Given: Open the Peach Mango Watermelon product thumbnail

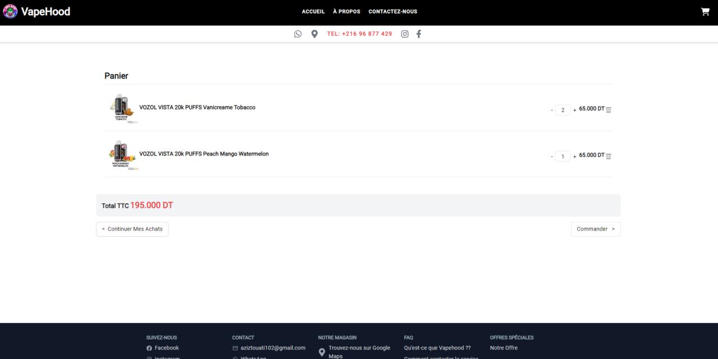Looking at the screenshot, I should click(x=122, y=155).
